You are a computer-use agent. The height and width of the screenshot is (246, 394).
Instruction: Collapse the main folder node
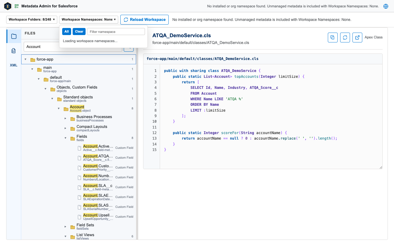coord(32,69)
